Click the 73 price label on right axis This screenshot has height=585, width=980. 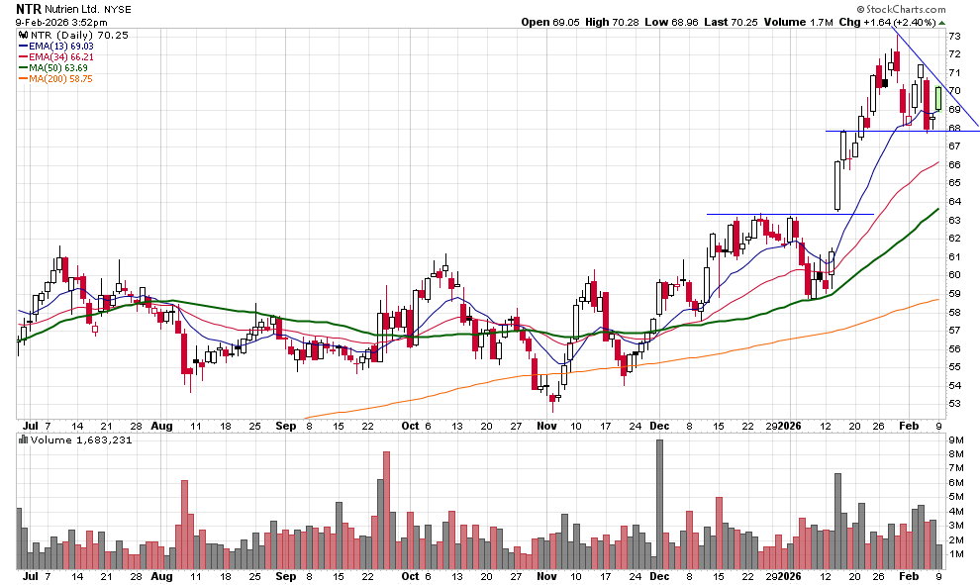tap(954, 36)
